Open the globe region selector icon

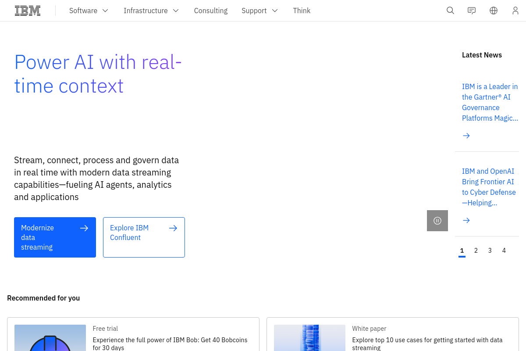click(494, 11)
